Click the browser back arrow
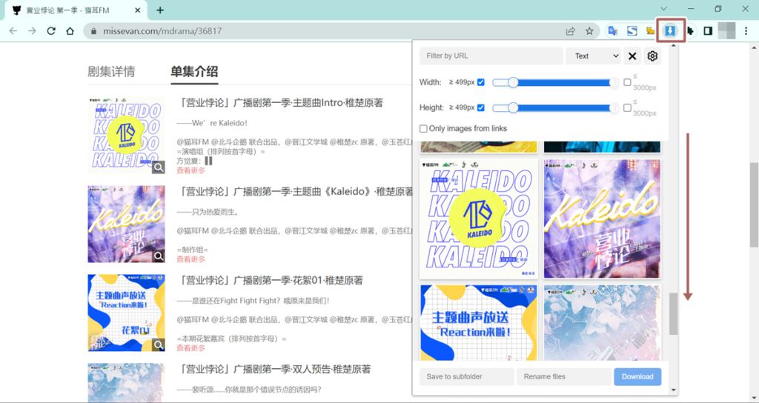Image resolution: width=759 pixels, height=403 pixels. 13,31
